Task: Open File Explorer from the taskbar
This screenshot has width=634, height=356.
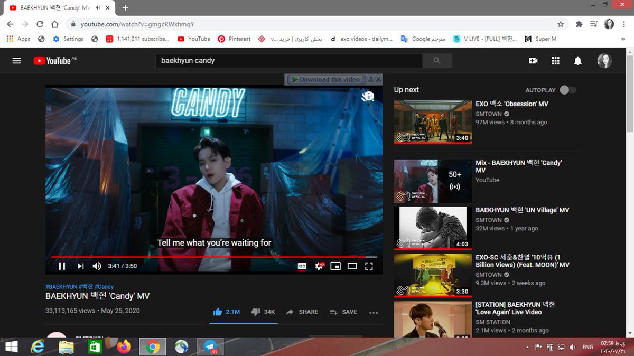Action: 66,346
